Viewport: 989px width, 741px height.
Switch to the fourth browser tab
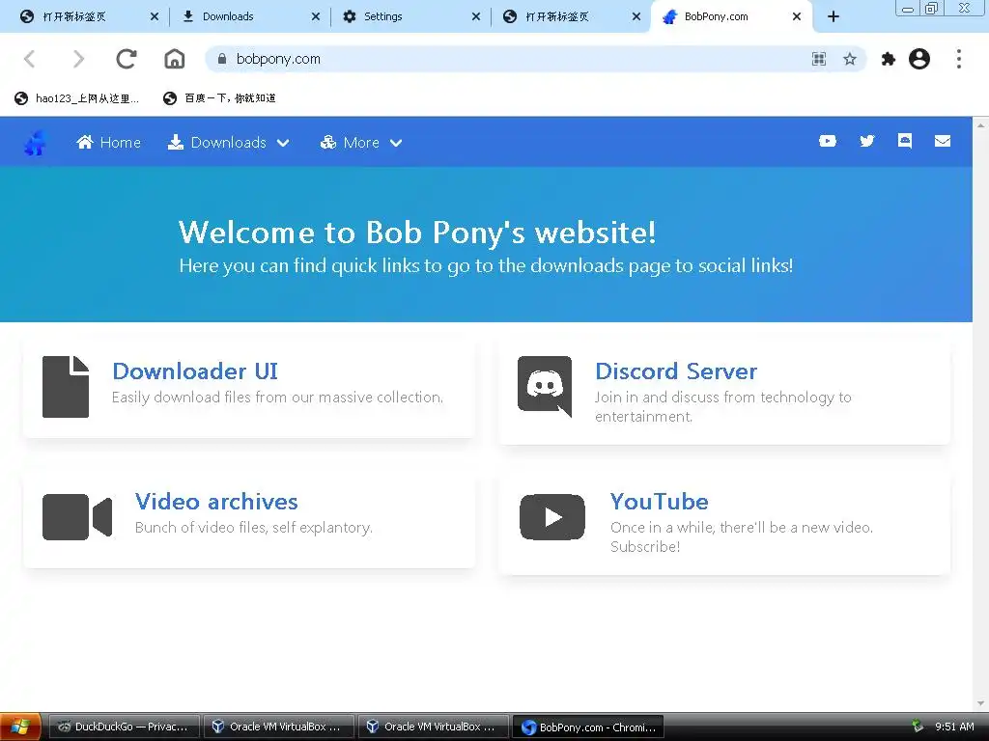tap(571, 17)
